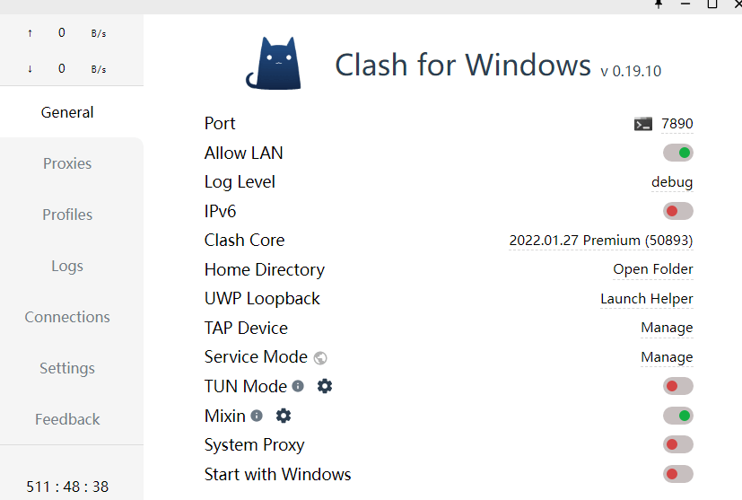
Task: Click the pin window icon
Action: point(659,4)
